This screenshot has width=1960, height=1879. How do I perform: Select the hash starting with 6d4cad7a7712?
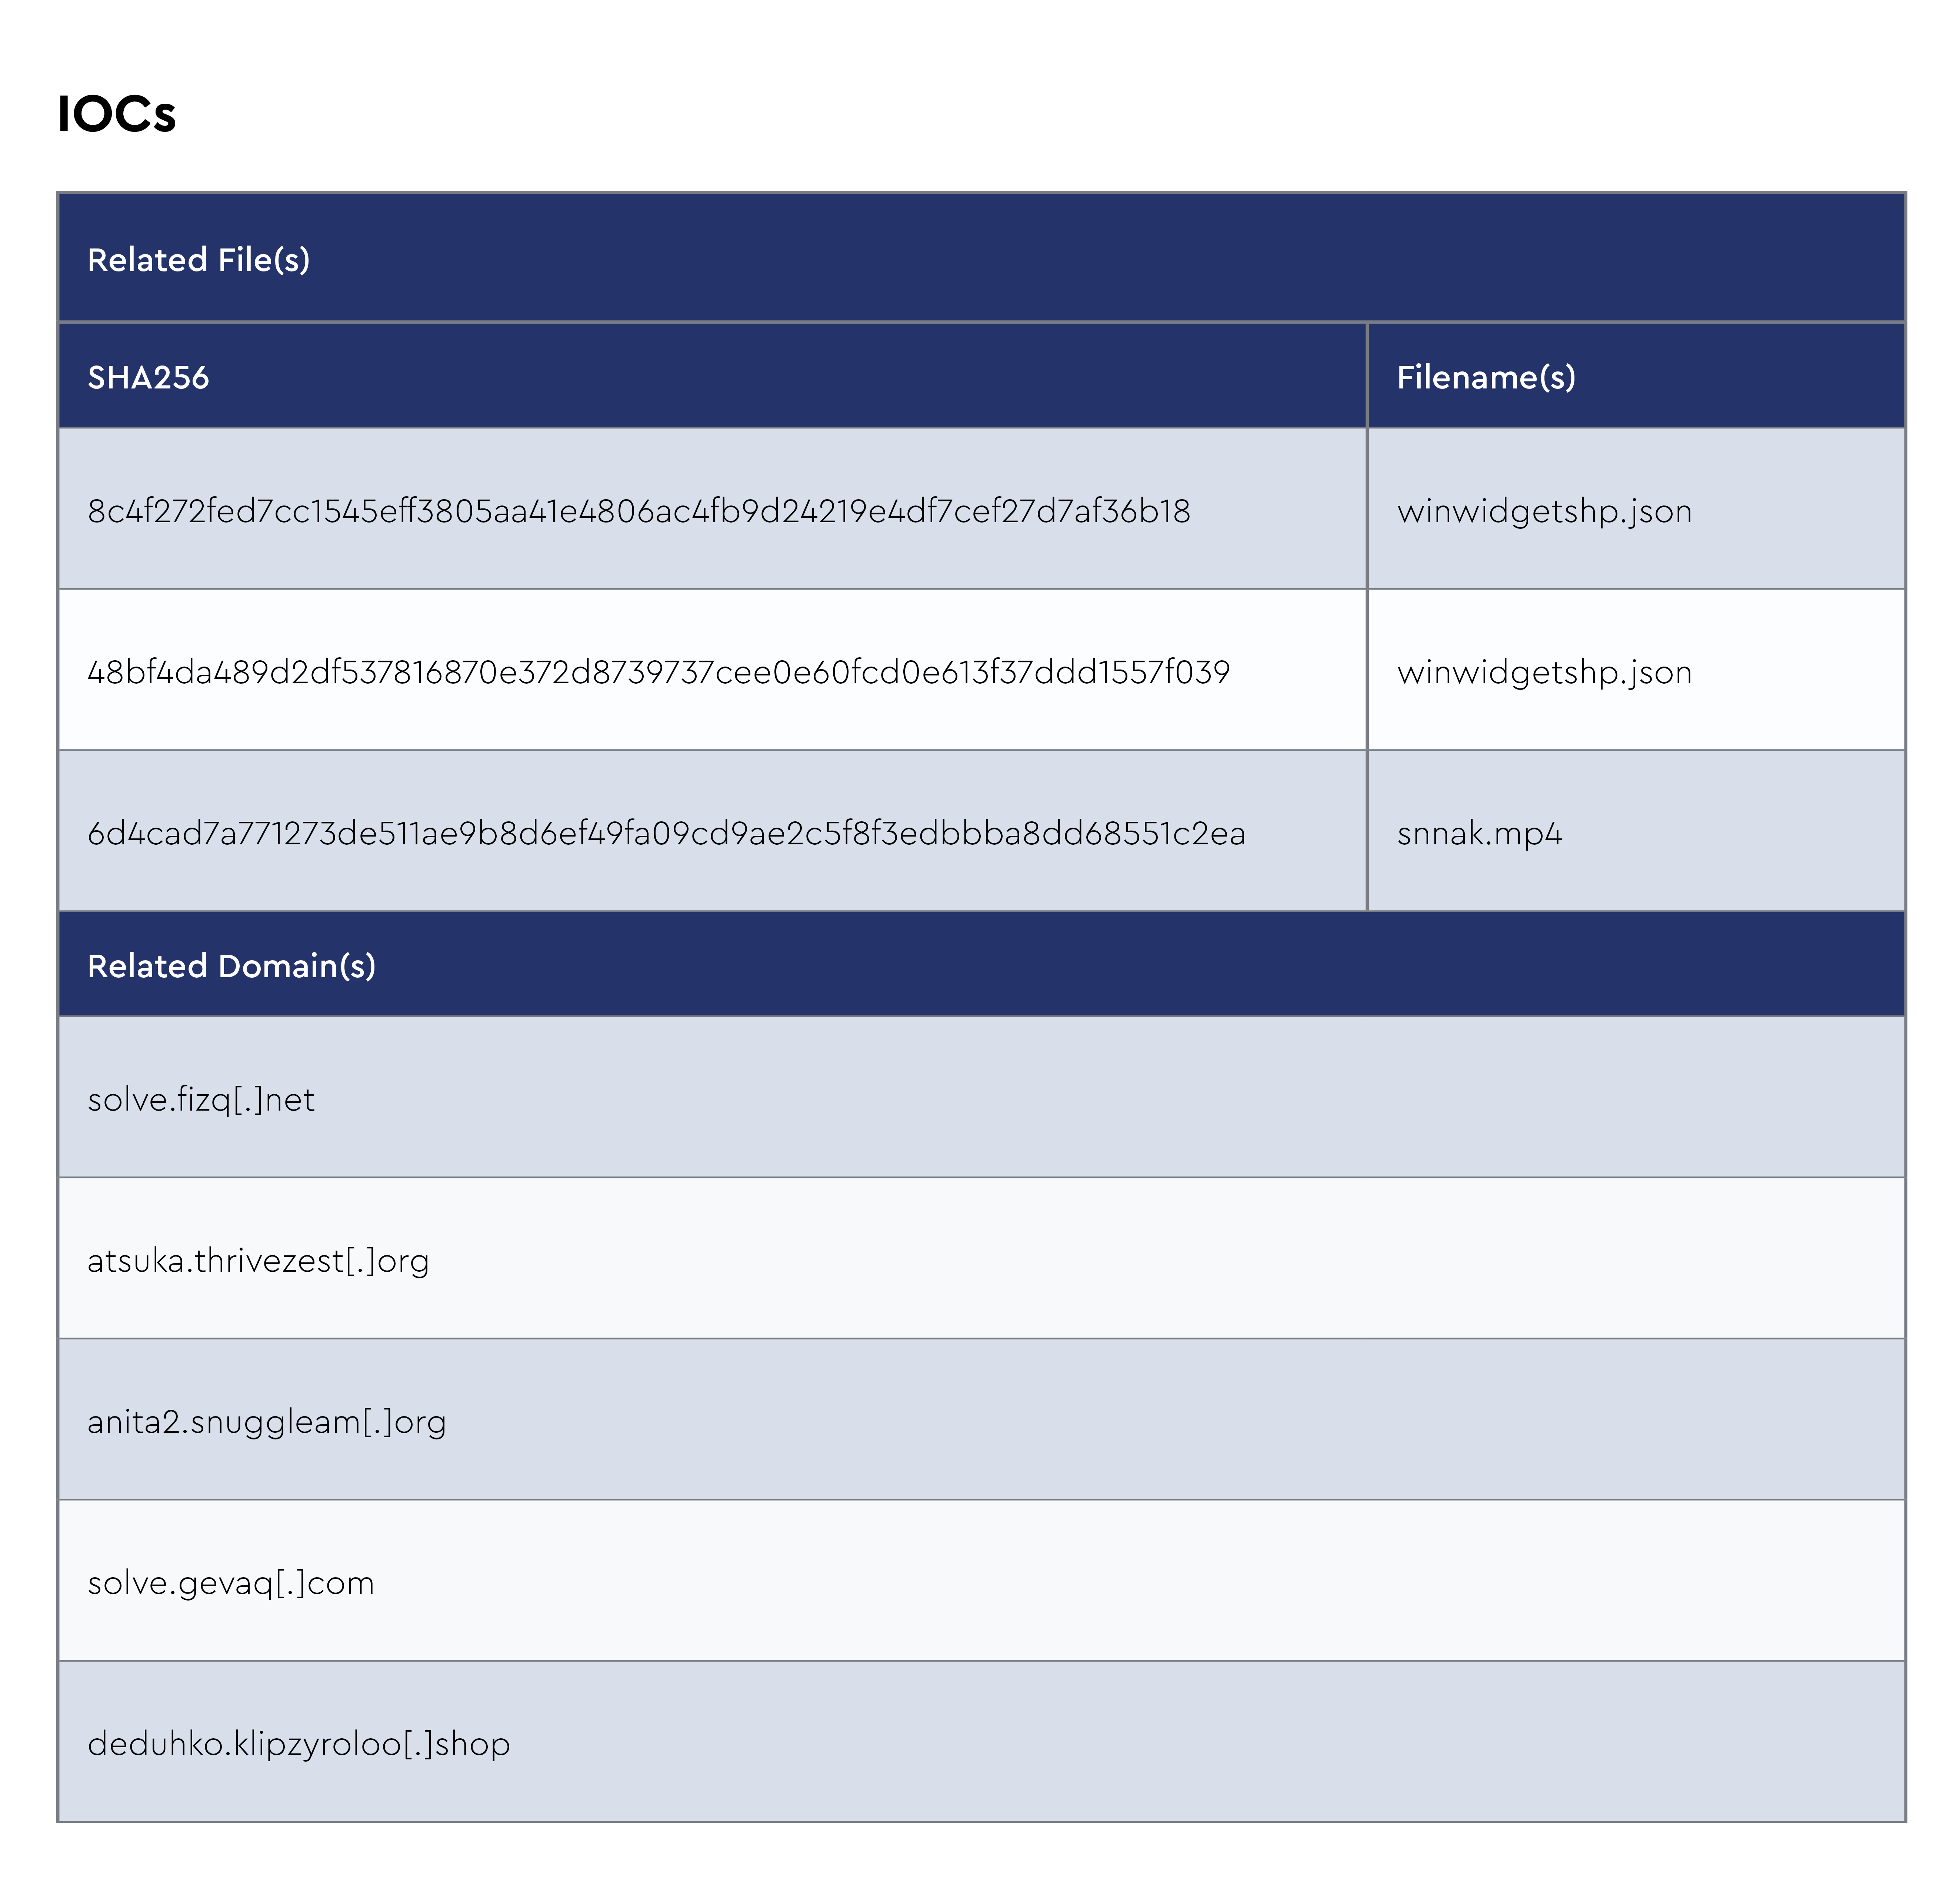pyautogui.click(x=666, y=833)
